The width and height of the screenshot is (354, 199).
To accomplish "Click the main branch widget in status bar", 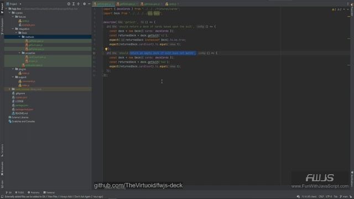I will tap(344, 197).
